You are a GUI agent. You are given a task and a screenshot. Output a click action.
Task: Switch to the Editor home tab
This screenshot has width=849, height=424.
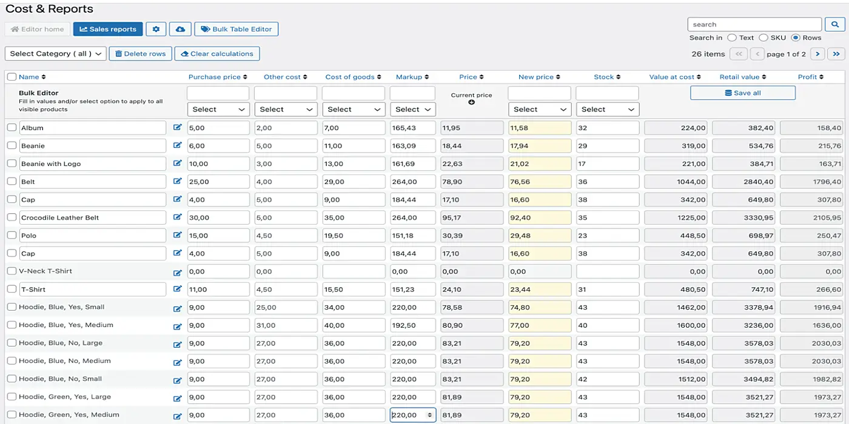pos(37,28)
